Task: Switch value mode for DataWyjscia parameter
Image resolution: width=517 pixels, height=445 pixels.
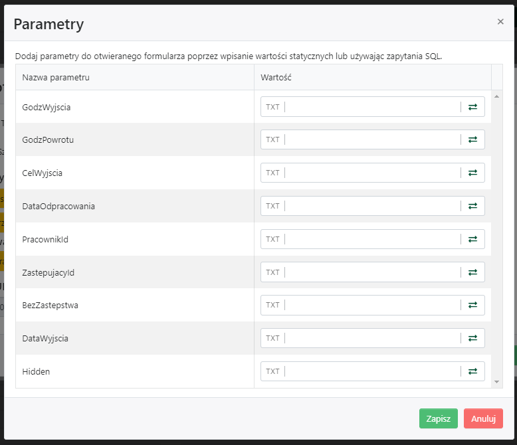Action: (472, 338)
